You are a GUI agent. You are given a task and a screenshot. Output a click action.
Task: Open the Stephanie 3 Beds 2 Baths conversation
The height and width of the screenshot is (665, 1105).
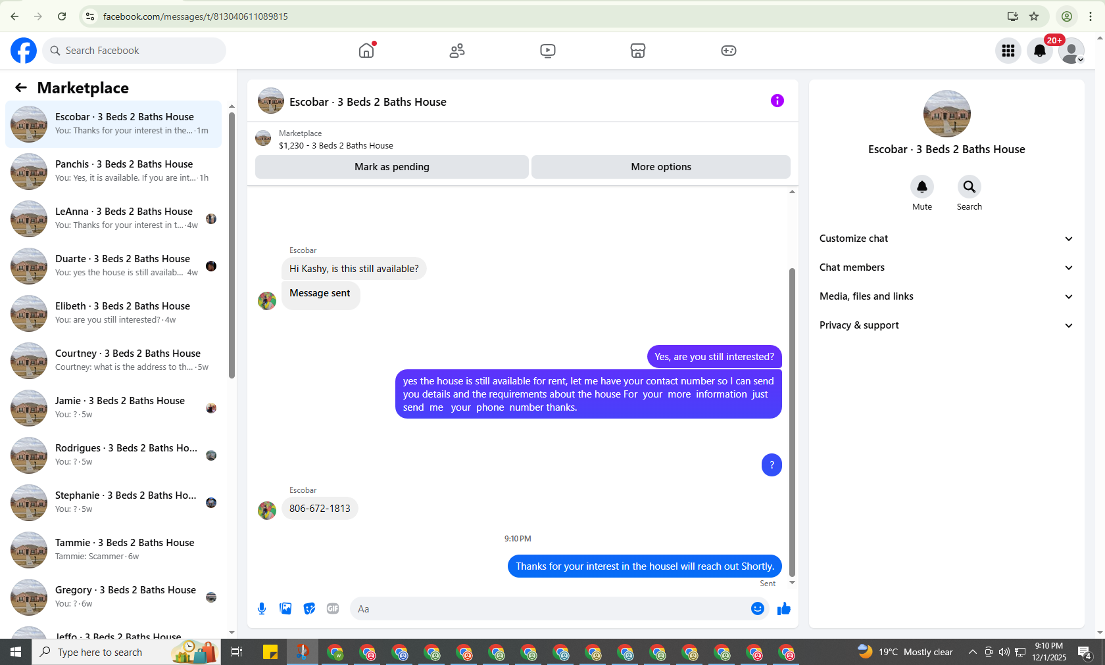pyautogui.click(x=113, y=502)
